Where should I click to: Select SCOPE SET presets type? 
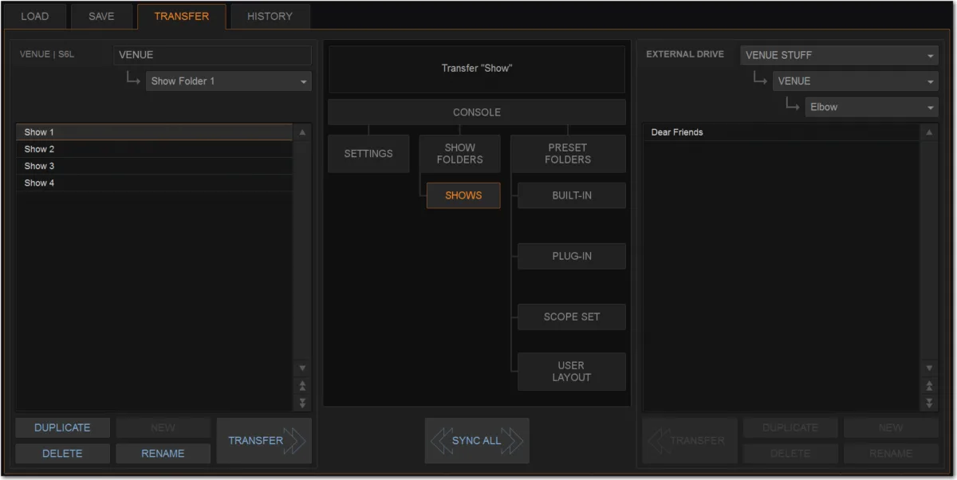point(572,317)
